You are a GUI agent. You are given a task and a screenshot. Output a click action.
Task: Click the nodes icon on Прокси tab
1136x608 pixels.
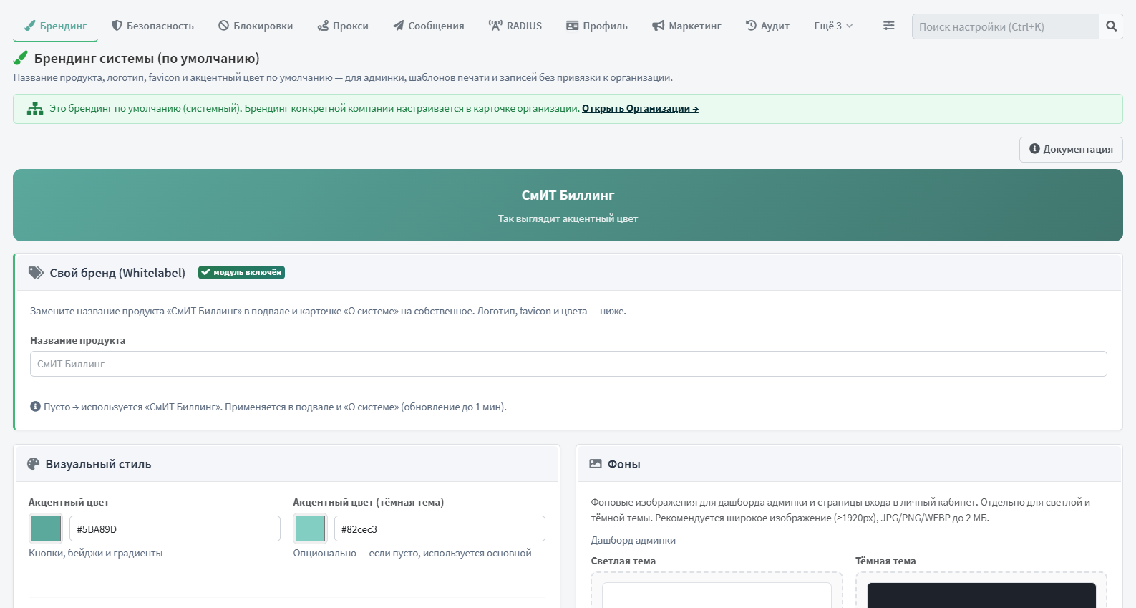coord(324,26)
